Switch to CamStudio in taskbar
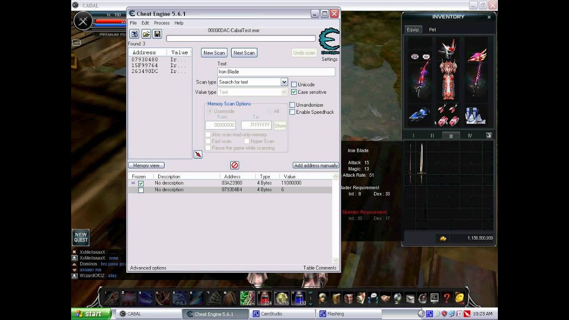This screenshot has height=320, width=569. click(x=282, y=314)
